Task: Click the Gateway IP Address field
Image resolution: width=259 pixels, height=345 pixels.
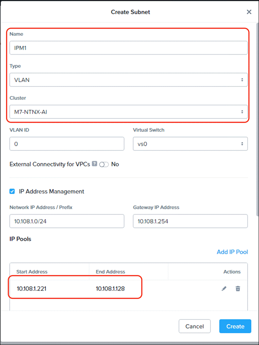Action: click(x=190, y=221)
